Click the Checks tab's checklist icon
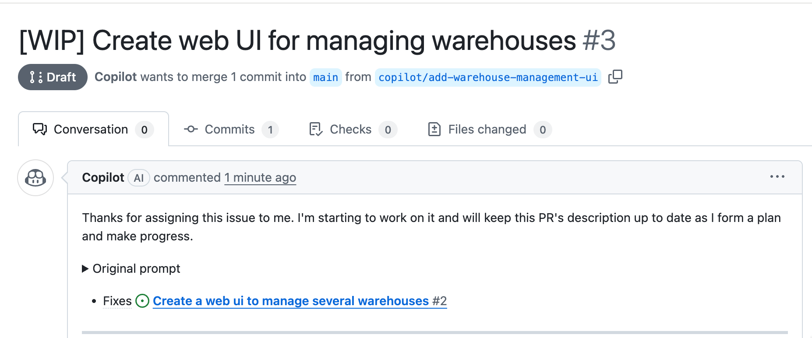The width and height of the screenshot is (812, 338). point(316,129)
